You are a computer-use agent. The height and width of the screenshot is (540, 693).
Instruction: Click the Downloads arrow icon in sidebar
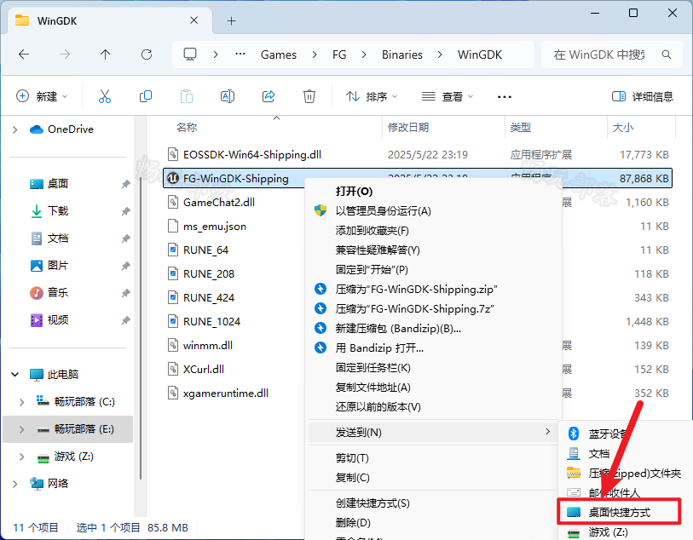coord(37,211)
